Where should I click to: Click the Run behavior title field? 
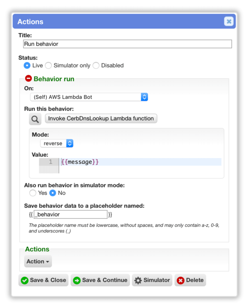(127, 44)
